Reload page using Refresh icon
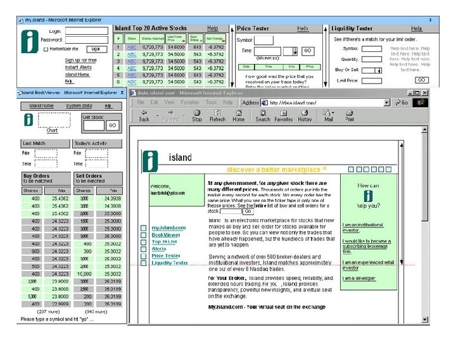456x342 pixels. coord(217,113)
